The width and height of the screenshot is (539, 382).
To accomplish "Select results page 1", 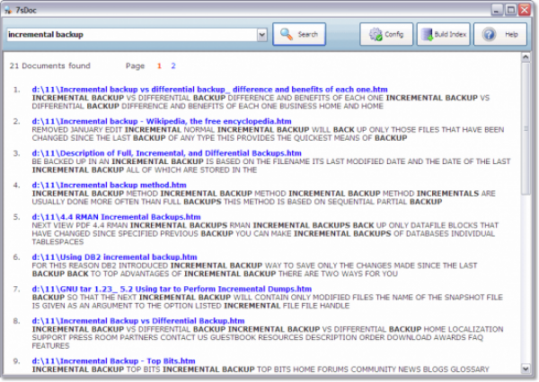I will coord(159,65).
